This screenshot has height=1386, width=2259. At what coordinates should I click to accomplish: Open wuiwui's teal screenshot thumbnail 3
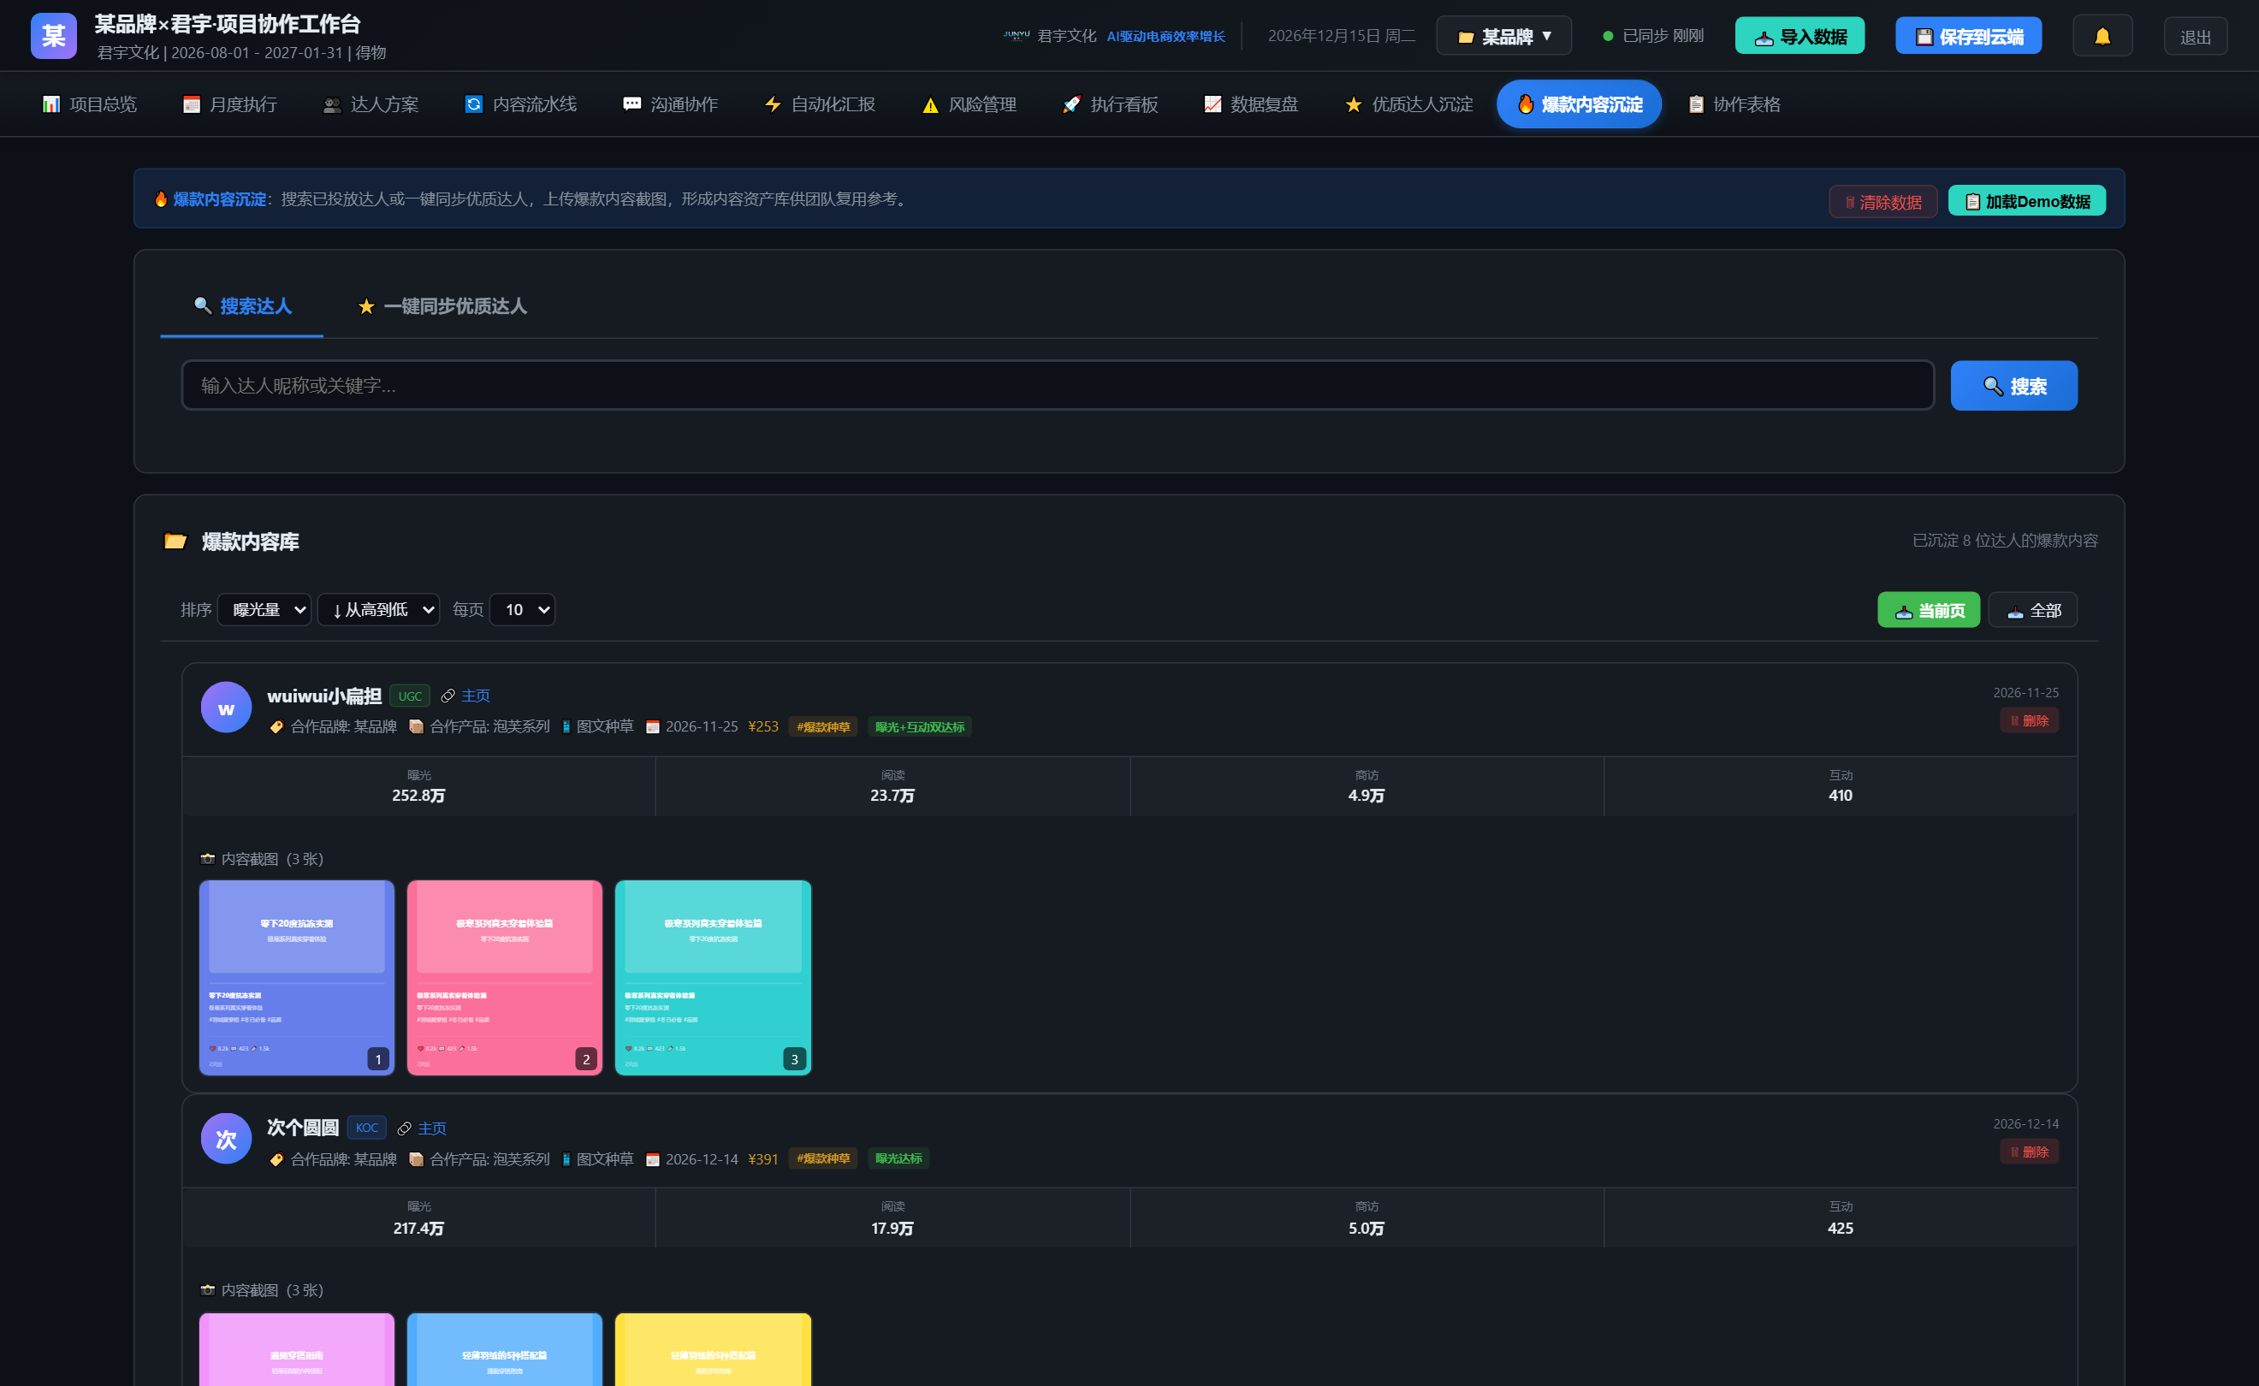(x=714, y=978)
